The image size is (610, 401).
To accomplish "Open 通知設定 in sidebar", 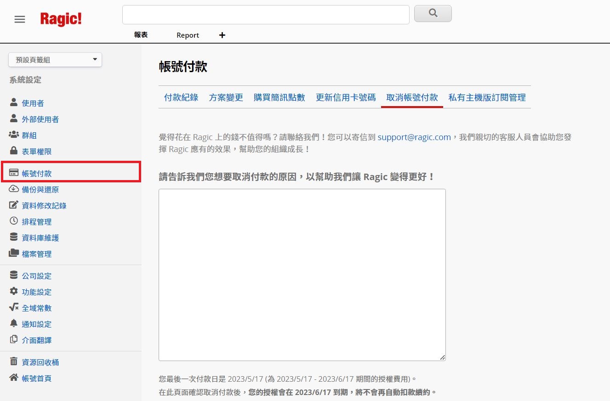I will (x=37, y=324).
